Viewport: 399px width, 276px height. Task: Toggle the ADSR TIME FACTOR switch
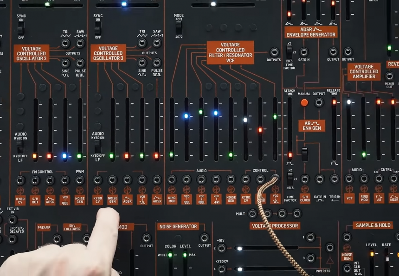pyautogui.click(x=289, y=52)
